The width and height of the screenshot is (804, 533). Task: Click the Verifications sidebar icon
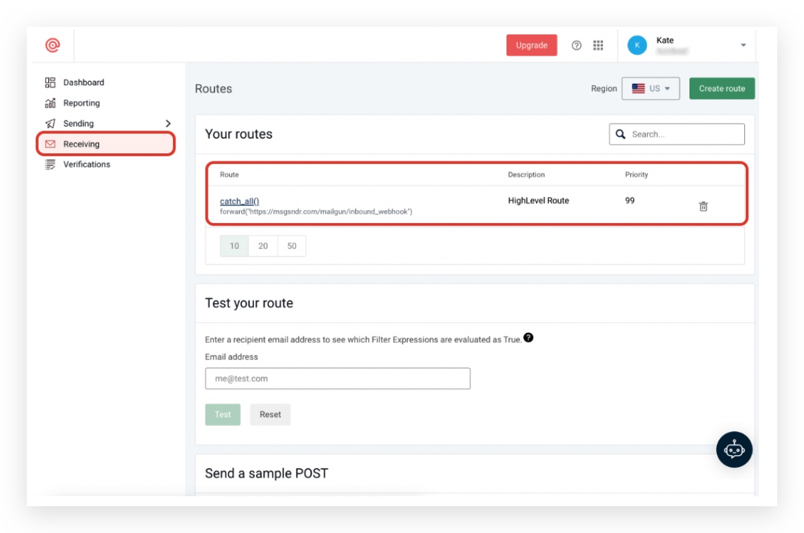click(x=49, y=163)
